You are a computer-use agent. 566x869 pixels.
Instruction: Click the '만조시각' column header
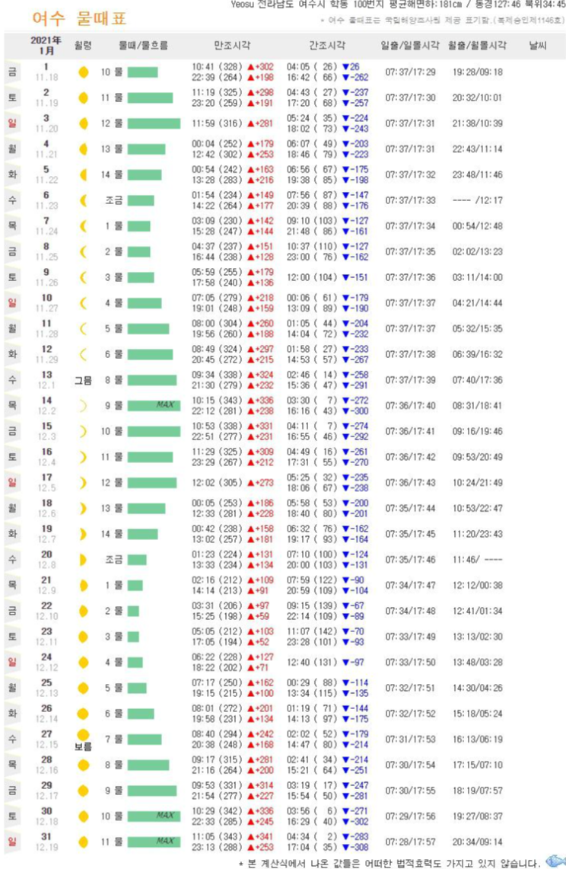tap(232, 46)
